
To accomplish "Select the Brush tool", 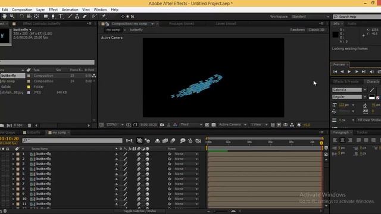I will click(70, 16).
